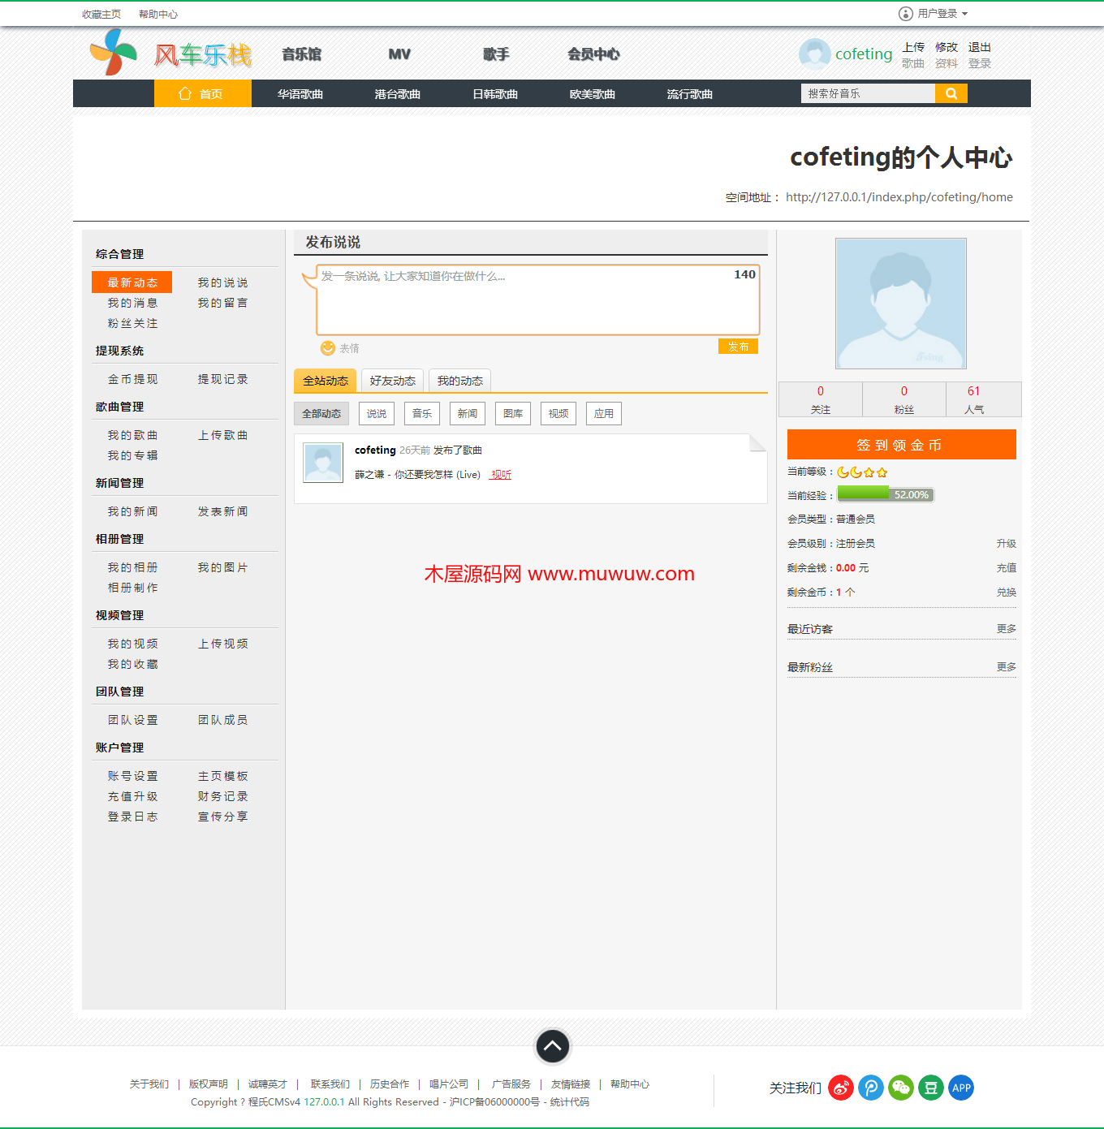
Task: Focus the 搜索好音乐 search field
Action: point(867,94)
